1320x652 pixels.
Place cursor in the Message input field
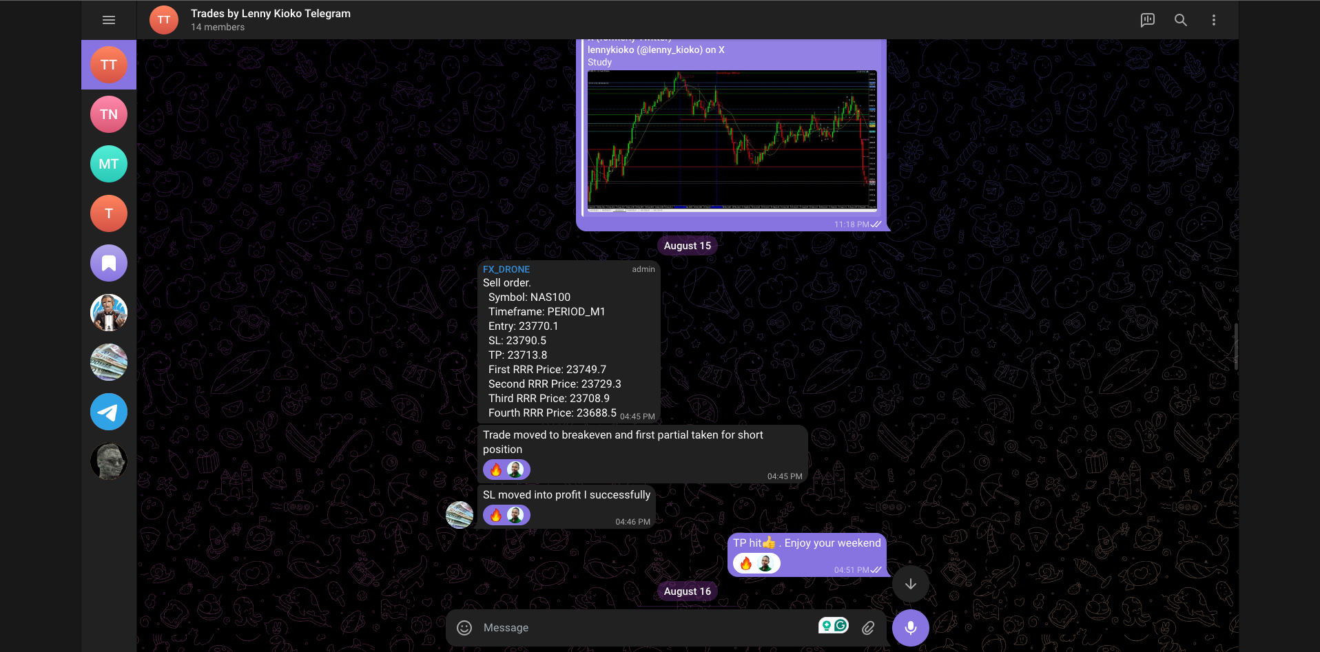click(x=620, y=627)
